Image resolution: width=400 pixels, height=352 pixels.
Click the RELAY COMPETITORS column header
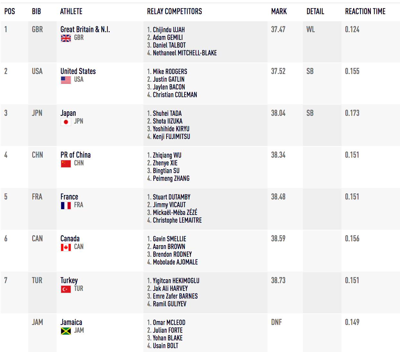coord(174,12)
